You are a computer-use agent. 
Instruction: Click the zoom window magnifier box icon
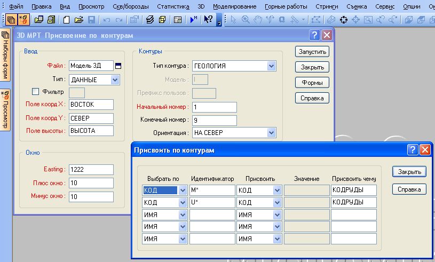pyautogui.click(x=368, y=20)
